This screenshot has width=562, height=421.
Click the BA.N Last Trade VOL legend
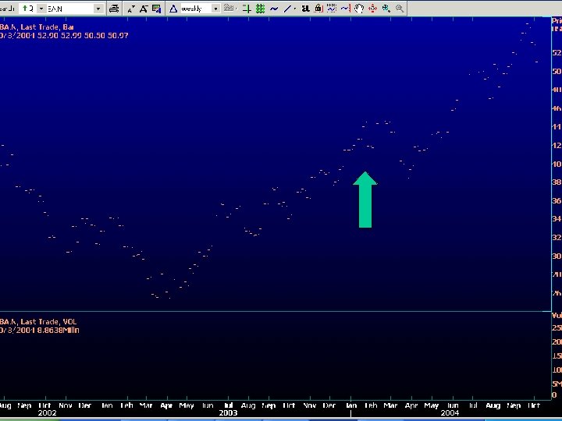tap(38, 321)
